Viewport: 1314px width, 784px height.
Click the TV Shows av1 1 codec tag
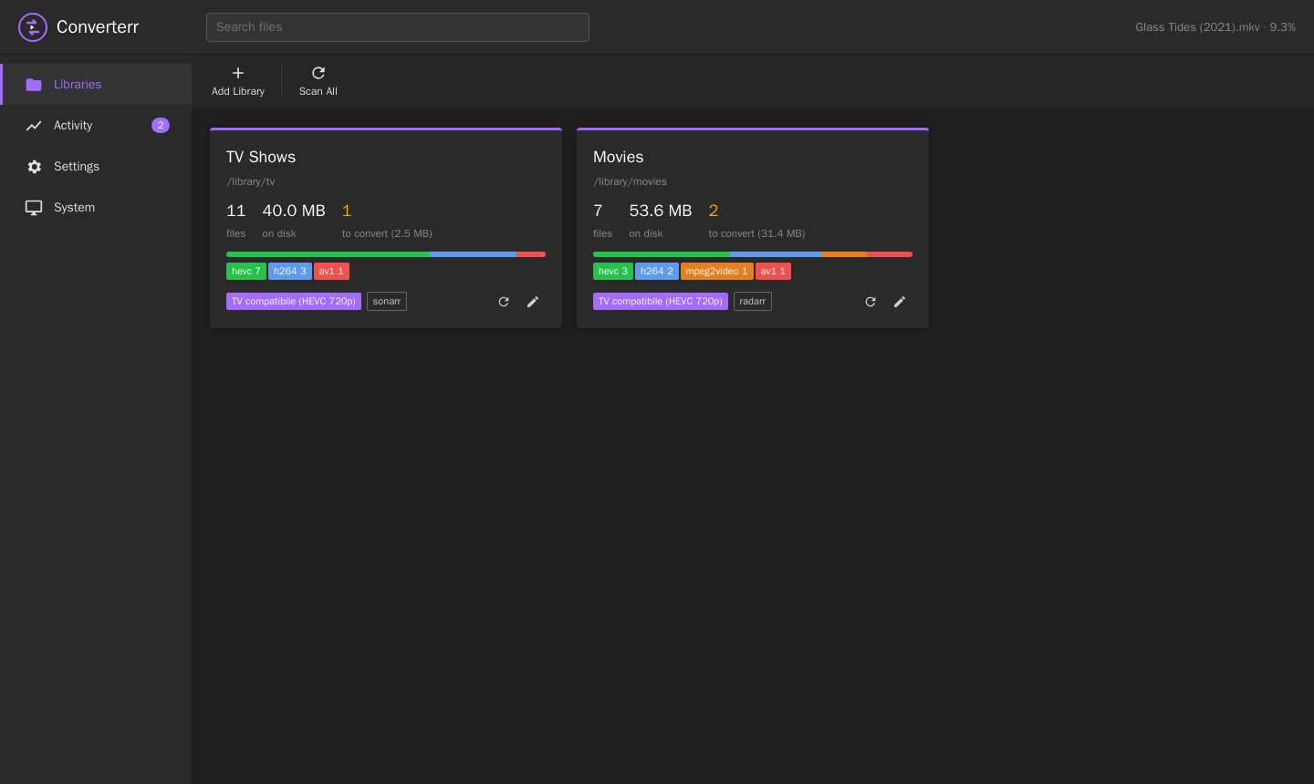(331, 271)
